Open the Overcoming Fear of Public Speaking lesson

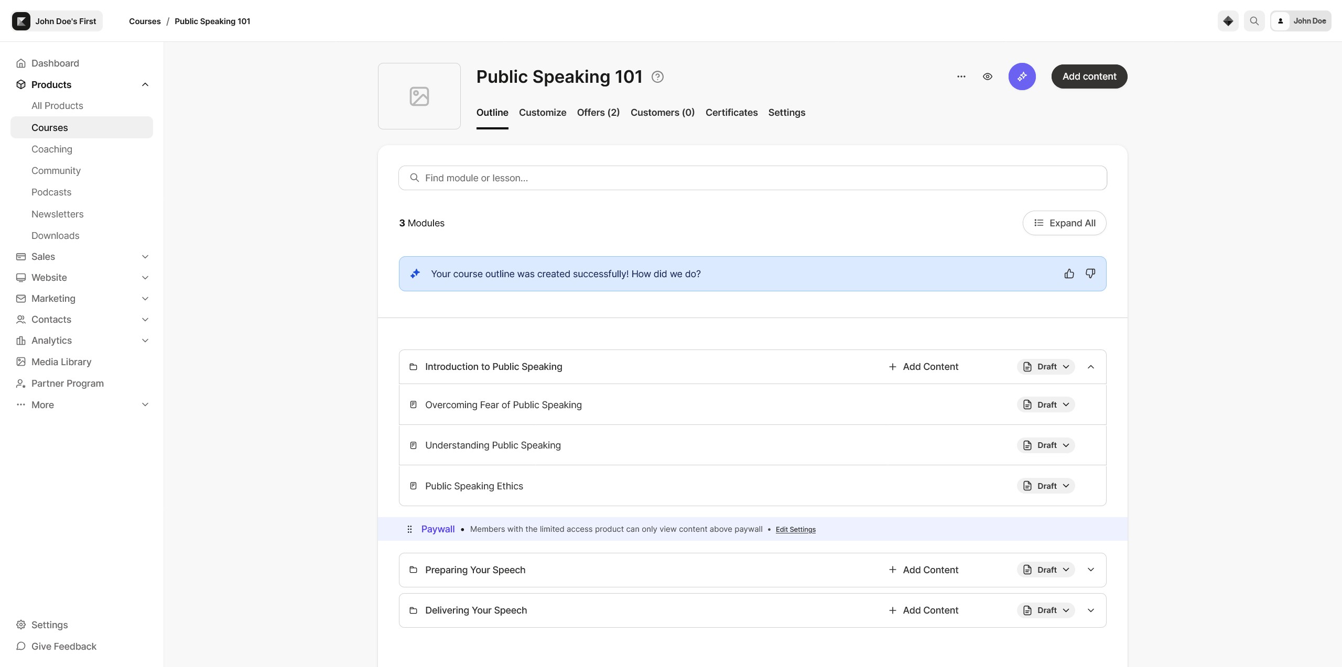pos(503,405)
